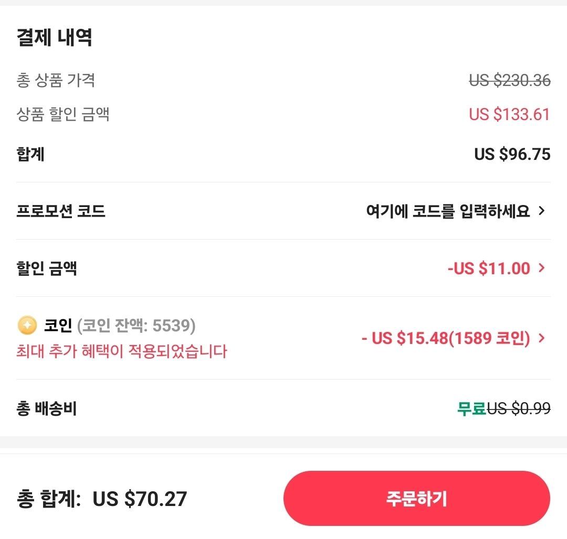
Task: Open the promotion code entry chevron
Action: point(541,210)
